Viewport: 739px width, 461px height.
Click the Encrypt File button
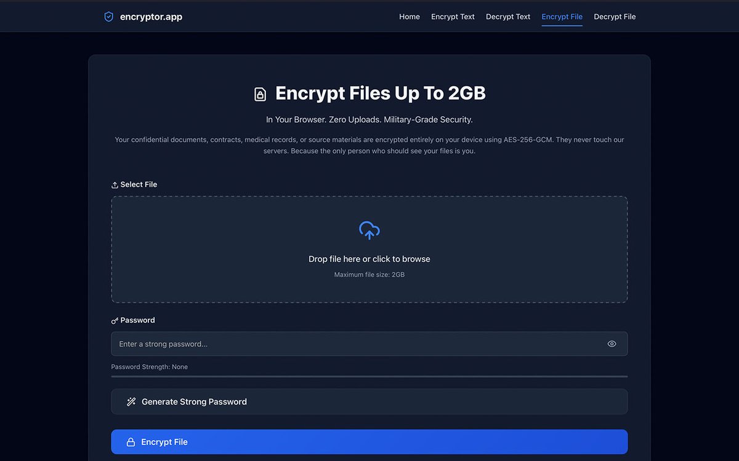pos(369,442)
